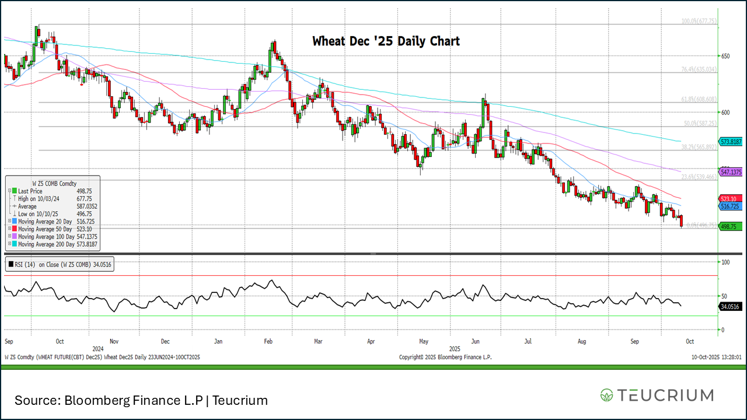
Task: Click the 573.8187 cyan price tag
Action: point(731,142)
